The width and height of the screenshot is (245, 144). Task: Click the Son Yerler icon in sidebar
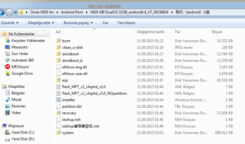tap(7, 54)
